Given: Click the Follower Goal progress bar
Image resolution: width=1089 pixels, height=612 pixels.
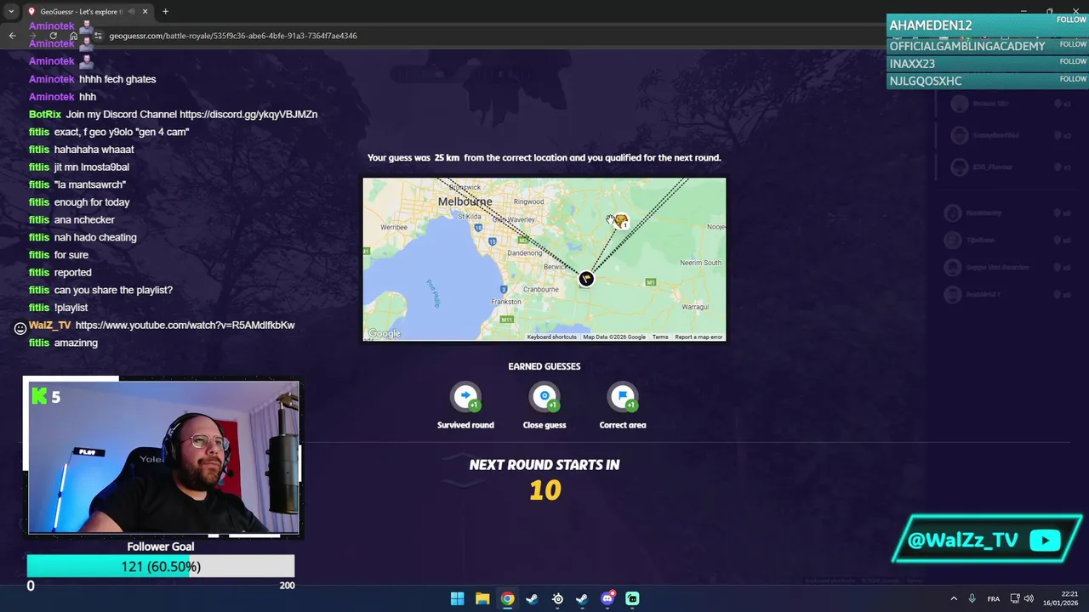Looking at the screenshot, I should pyautogui.click(x=161, y=566).
